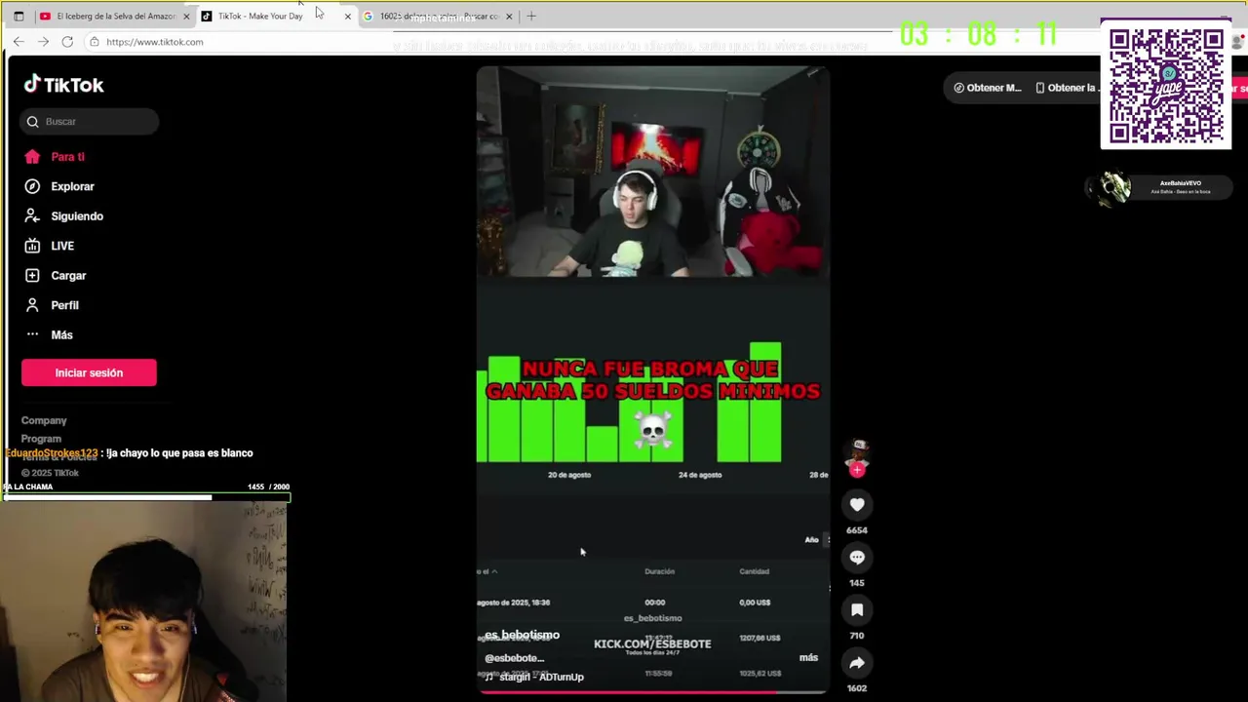This screenshot has width=1248, height=702.
Task: Follow the creator with the plus badge
Action: [857, 470]
